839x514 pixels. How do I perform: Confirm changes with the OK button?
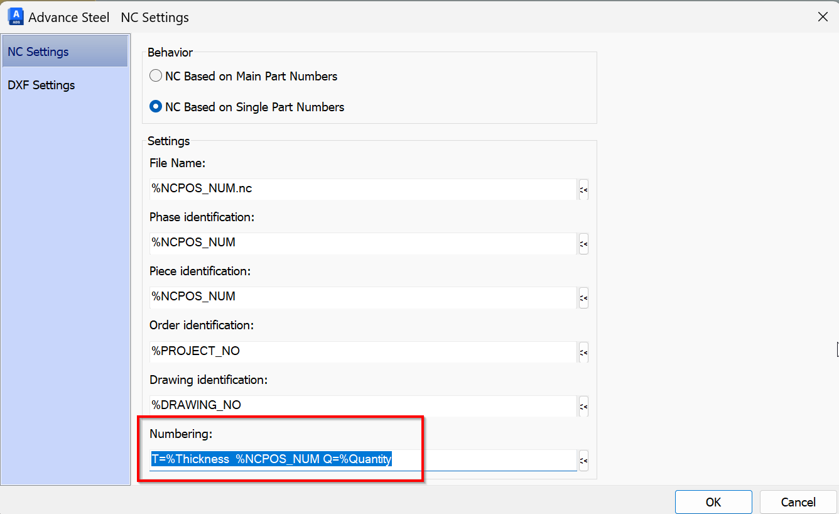(x=713, y=501)
